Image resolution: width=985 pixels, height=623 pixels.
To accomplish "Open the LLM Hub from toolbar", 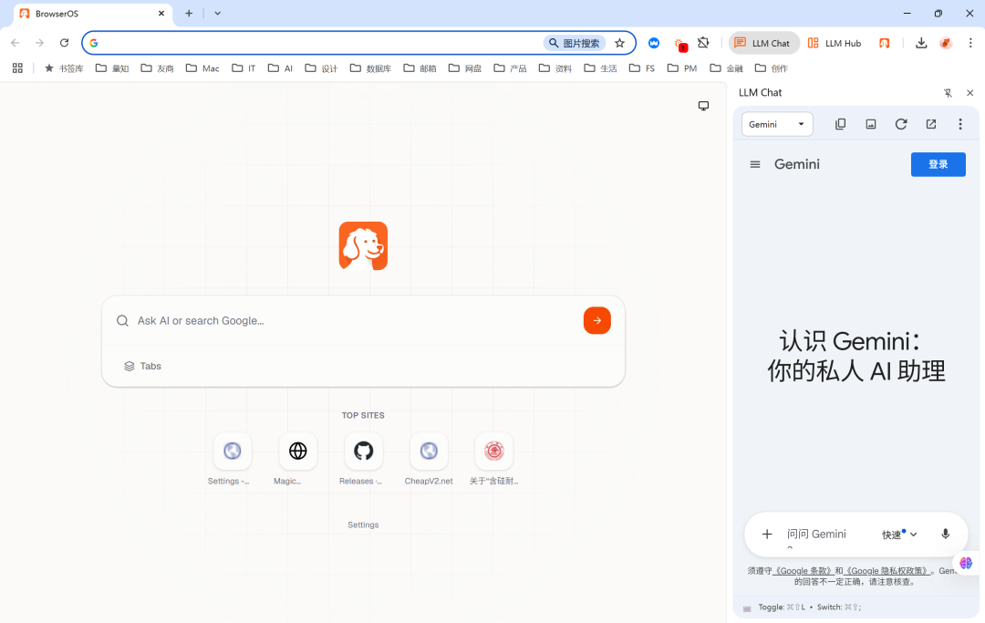I will point(835,43).
